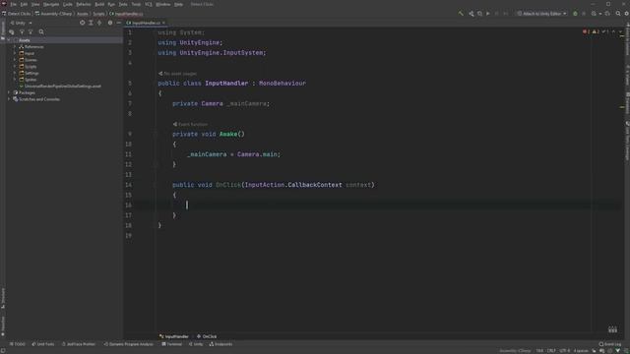
Task: Open the Navigate menu
Action: (x=51, y=4)
